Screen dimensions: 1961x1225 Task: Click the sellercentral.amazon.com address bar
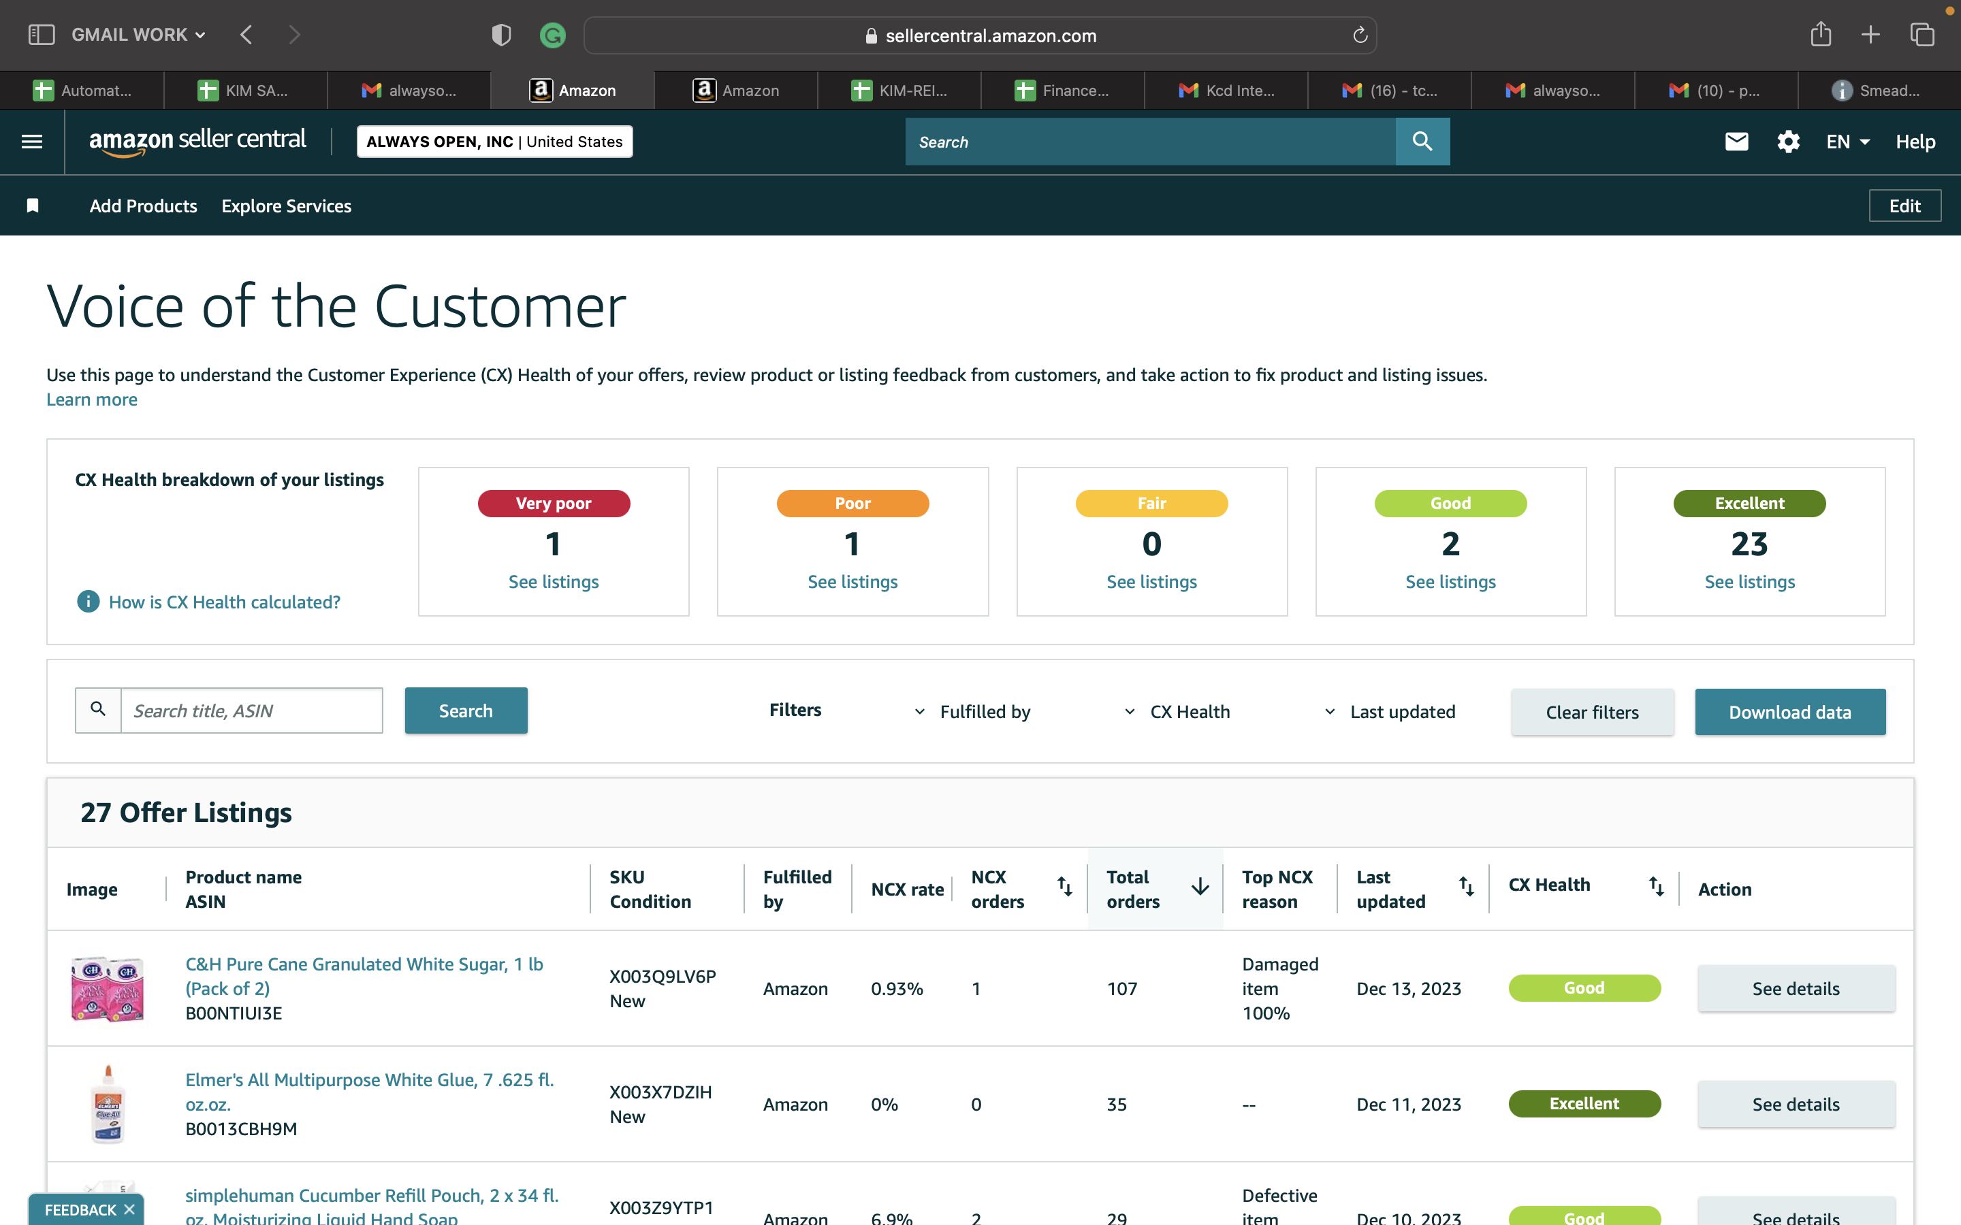pyautogui.click(x=980, y=35)
